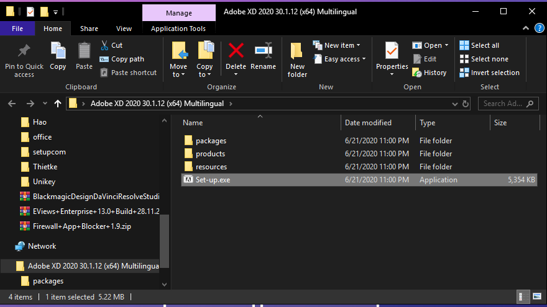The width and height of the screenshot is (547, 307).
Task: Switch to details view icon in status bar
Action: pyautogui.click(x=523, y=297)
